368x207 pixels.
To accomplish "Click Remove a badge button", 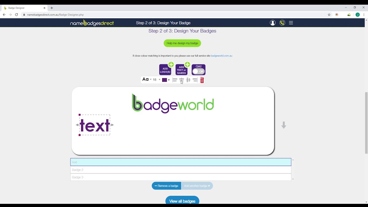I will [x=166, y=186].
